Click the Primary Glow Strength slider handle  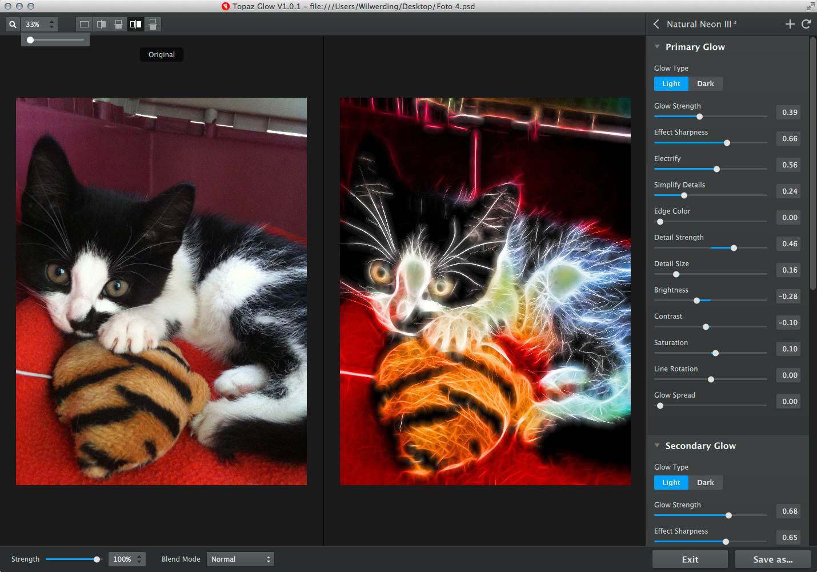pyautogui.click(x=699, y=117)
